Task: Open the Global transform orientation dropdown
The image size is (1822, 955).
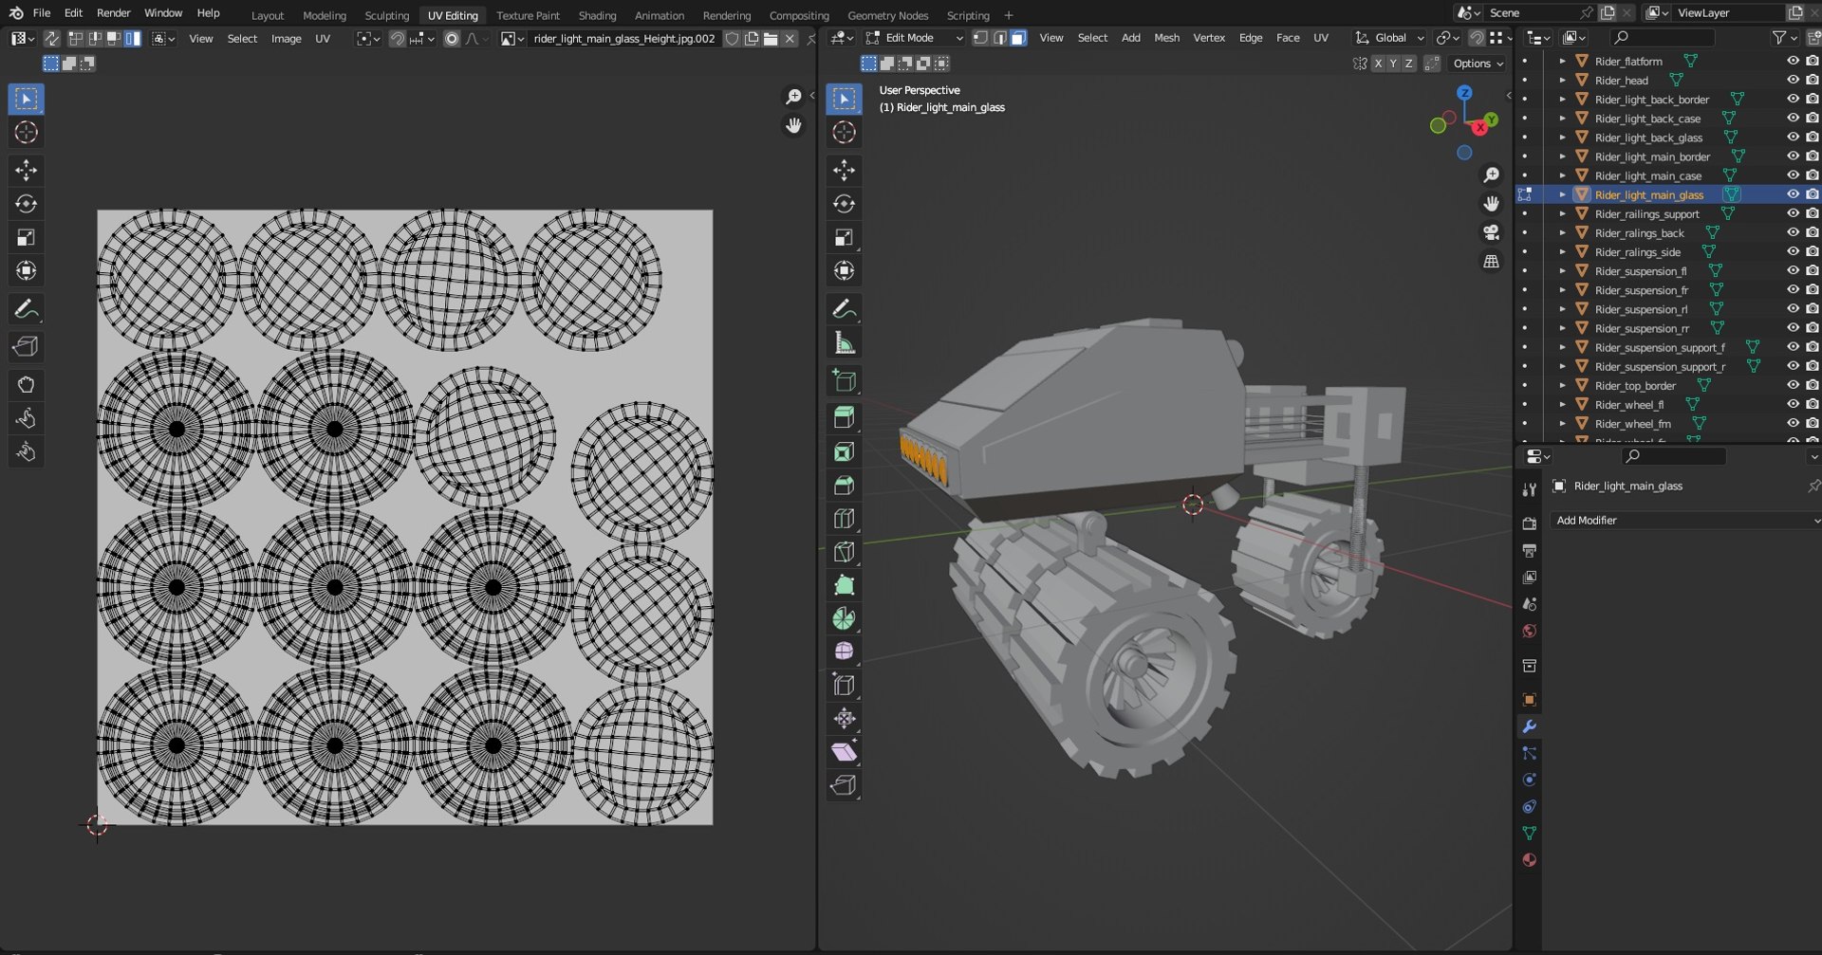Action: (1389, 38)
